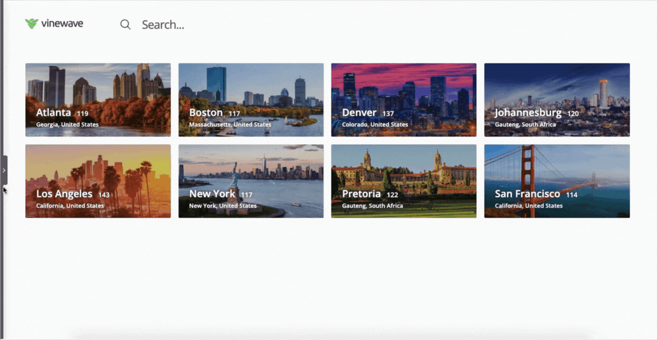Screen dimensions: 657x340
Task: Open the New York city card
Action: click(251, 181)
